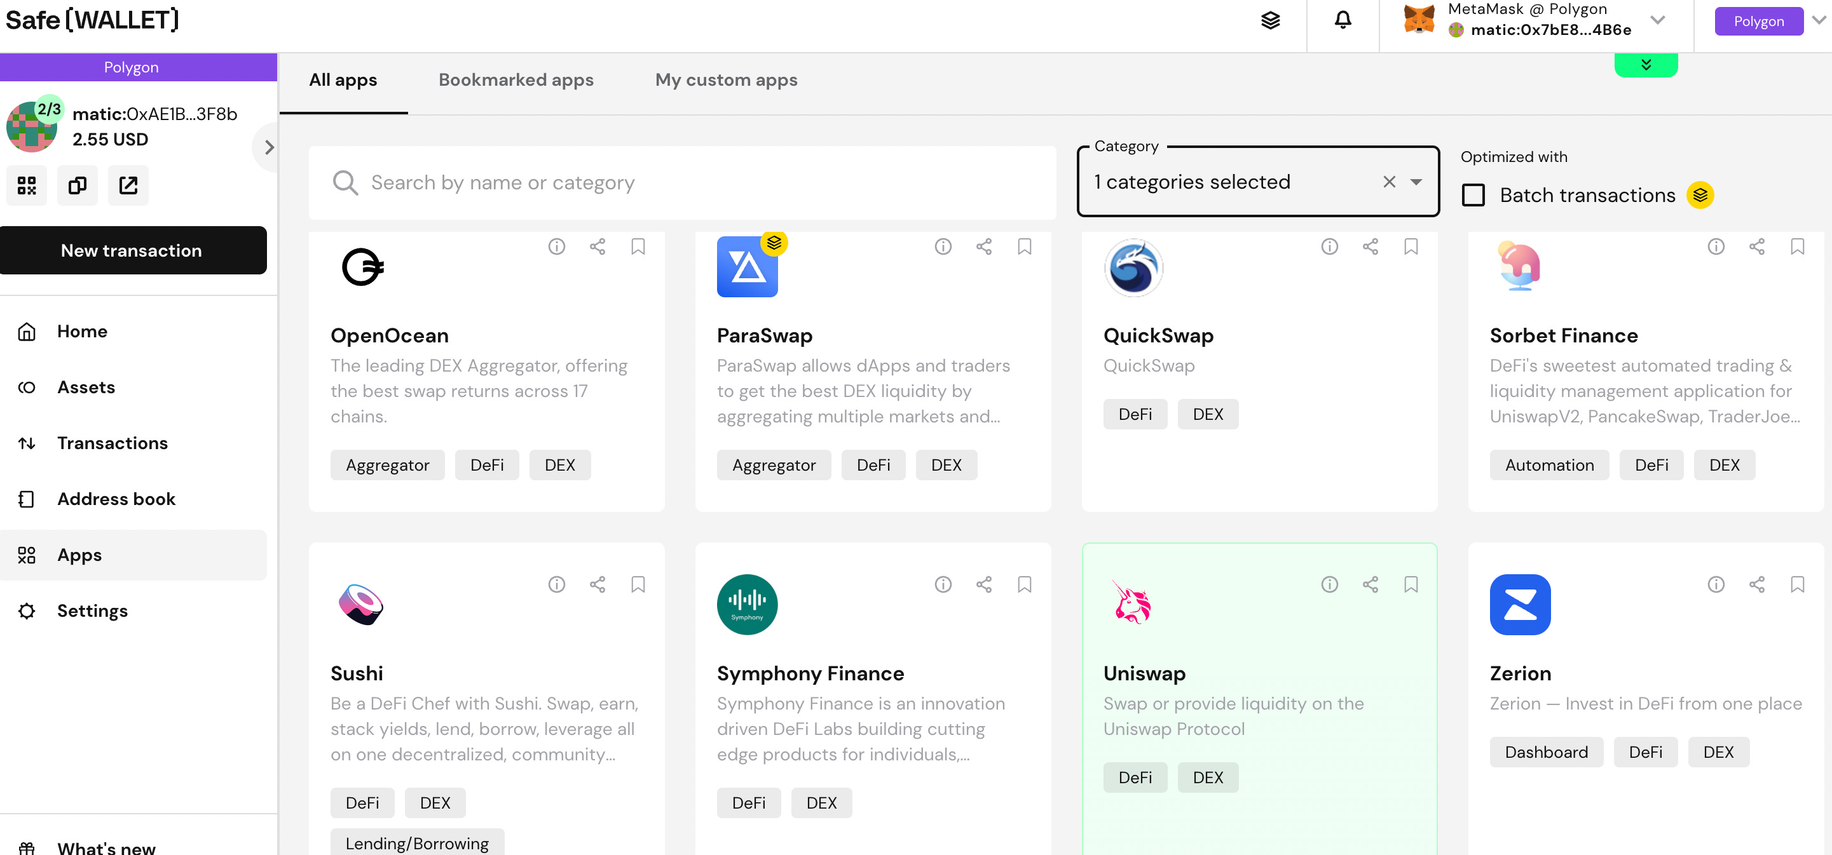Viewport: 1832px width, 855px height.
Task: Share the ParaSwap app
Action: (983, 246)
